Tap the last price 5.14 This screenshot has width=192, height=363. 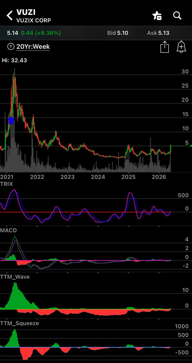click(13, 33)
